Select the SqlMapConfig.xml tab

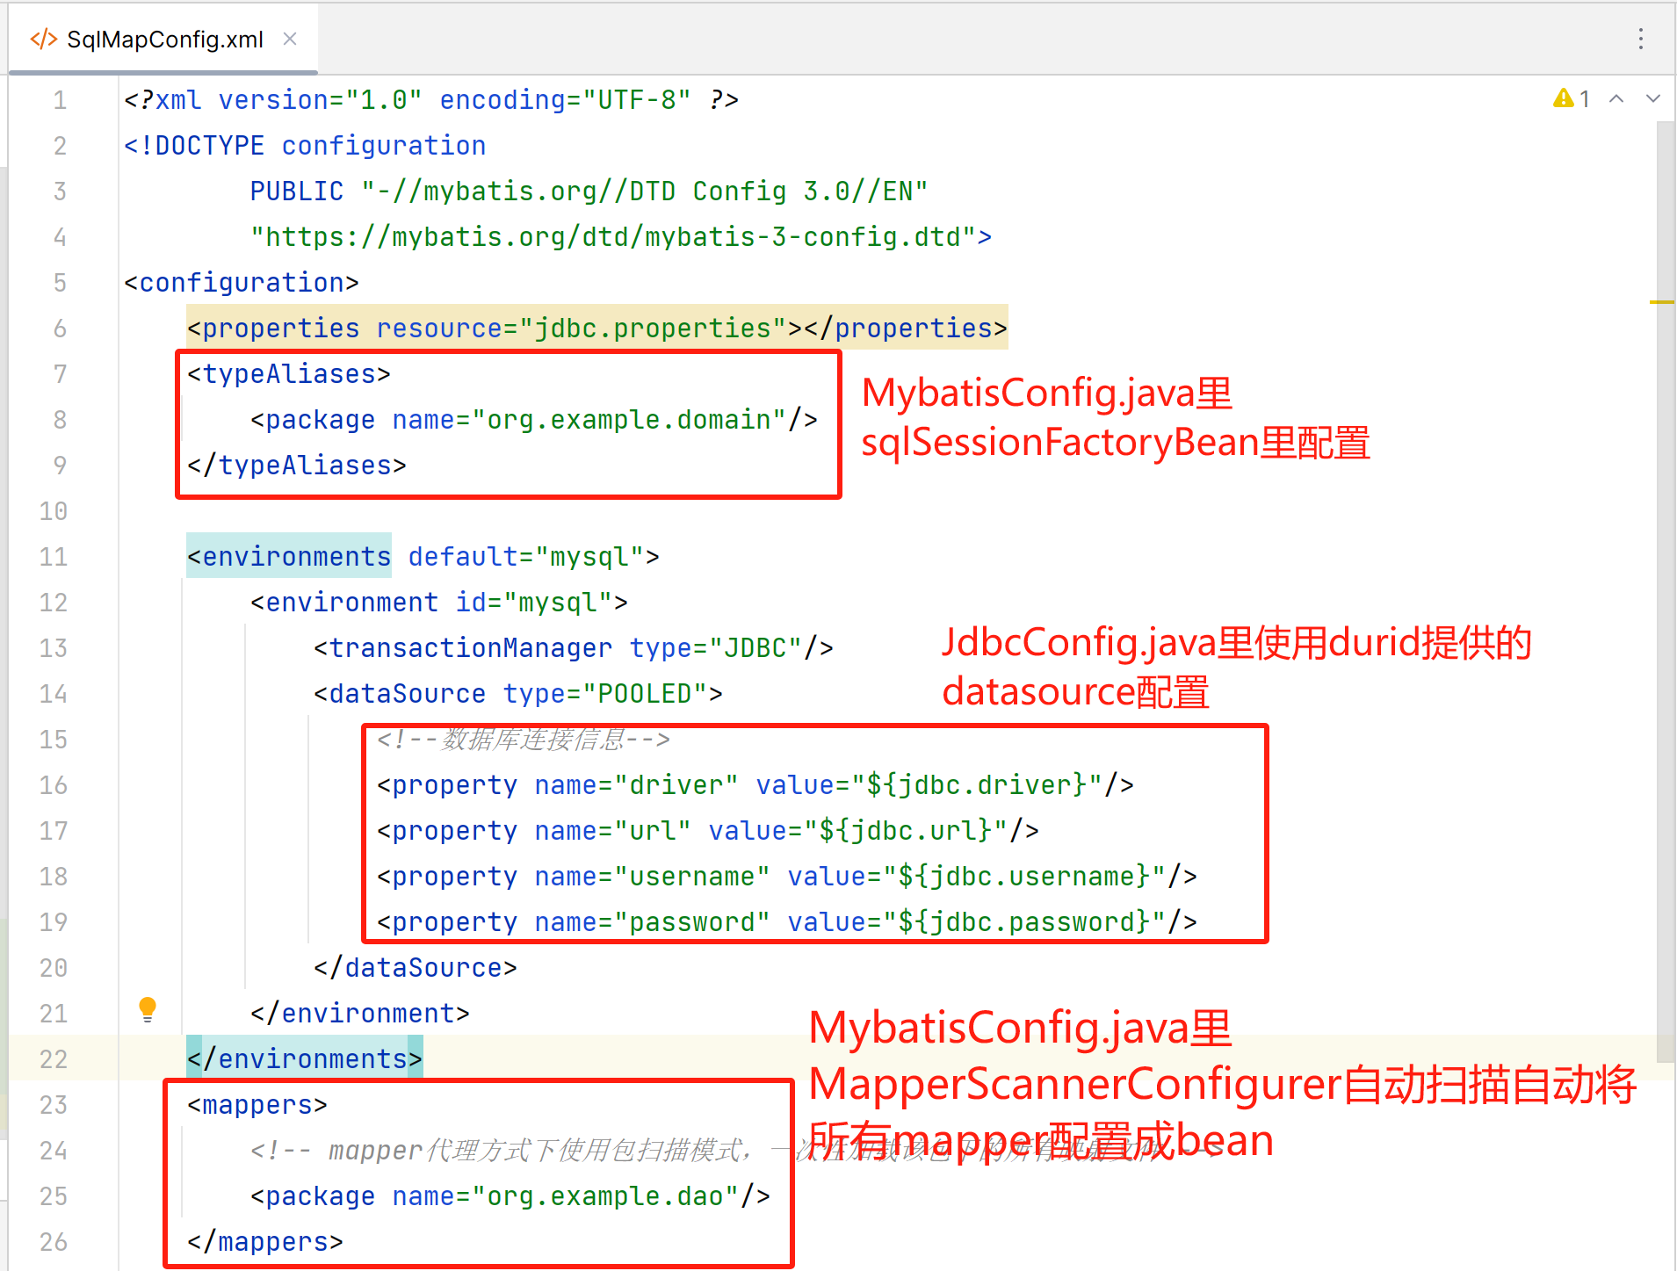click(x=163, y=39)
